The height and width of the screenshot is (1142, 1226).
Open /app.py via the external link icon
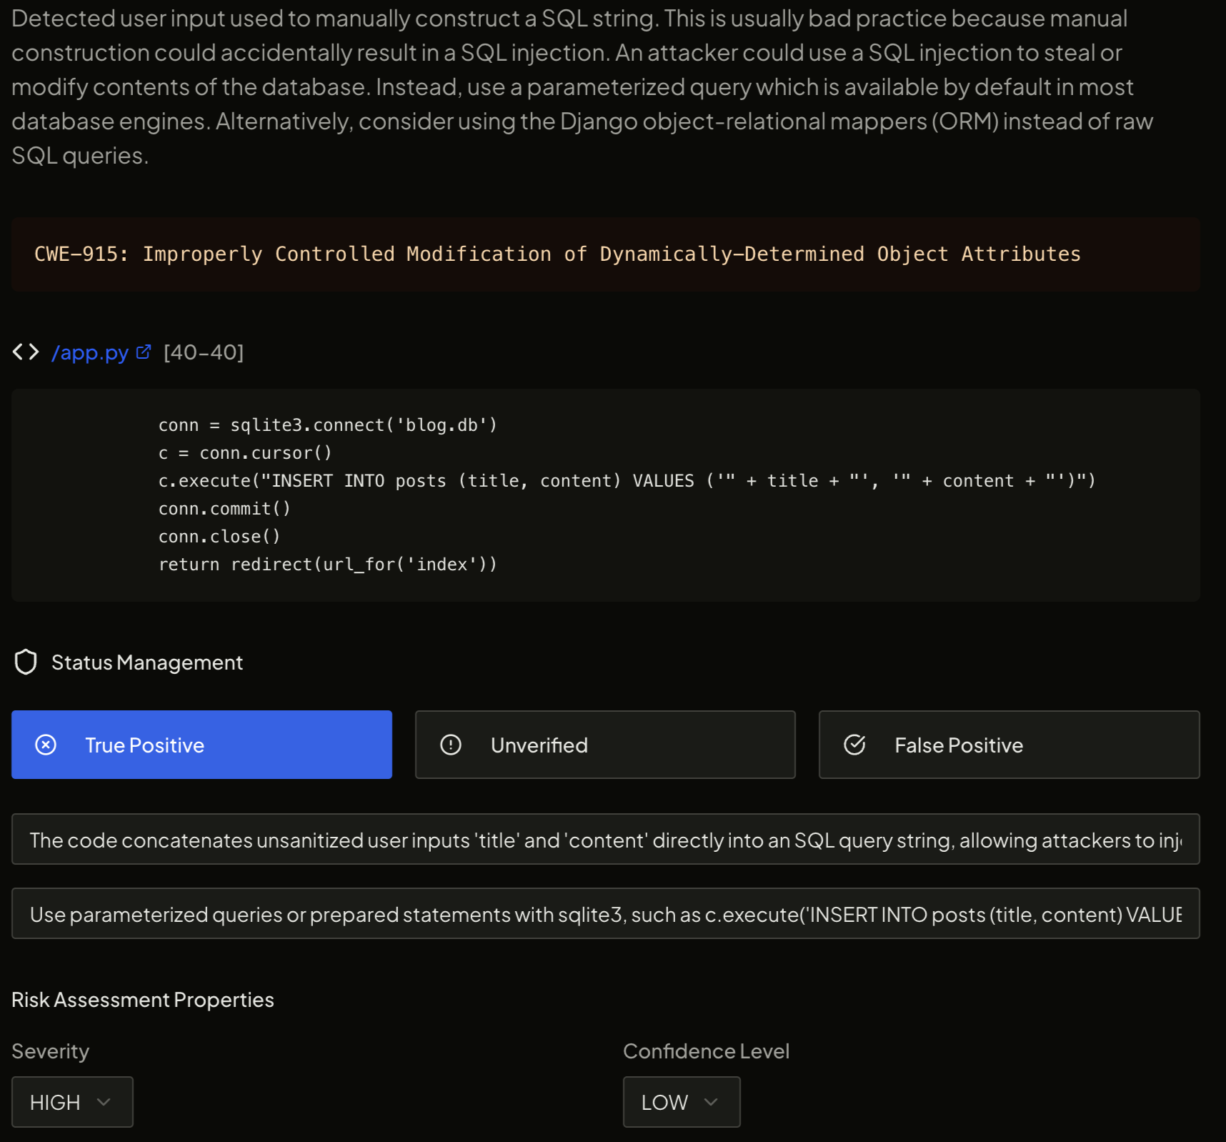pyautogui.click(x=144, y=352)
